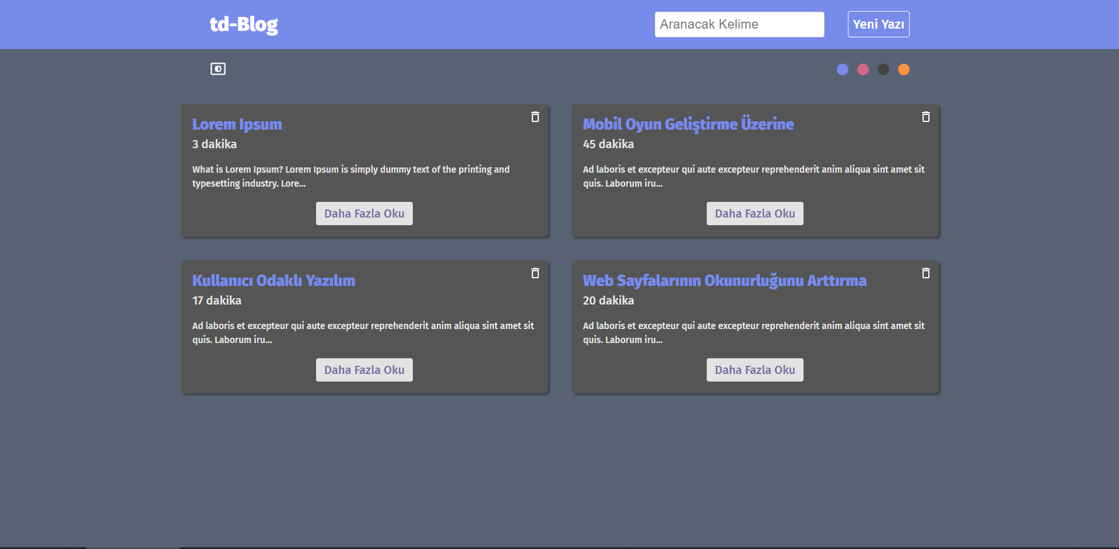Open Web Sayfalarının Okunurluğunu Arttırma title
Viewport: 1119px width, 549px height.
tap(725, 281)
